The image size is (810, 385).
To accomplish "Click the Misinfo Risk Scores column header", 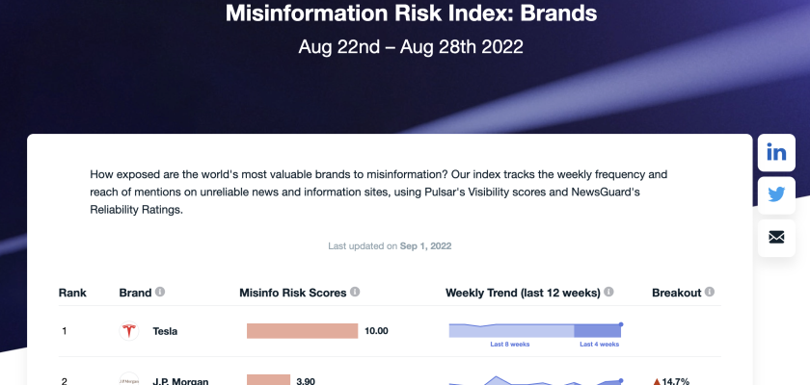I will click(x=293, y=292).
